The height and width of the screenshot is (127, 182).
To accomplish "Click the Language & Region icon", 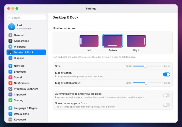I will coord(10,108).
